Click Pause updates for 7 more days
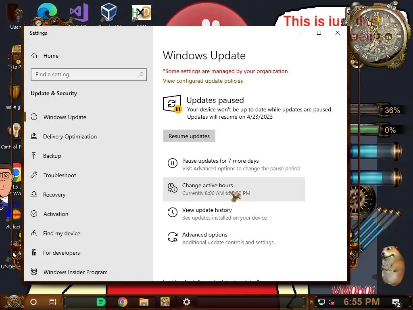The width and height of the screenshot is (413, 310). 234,165
